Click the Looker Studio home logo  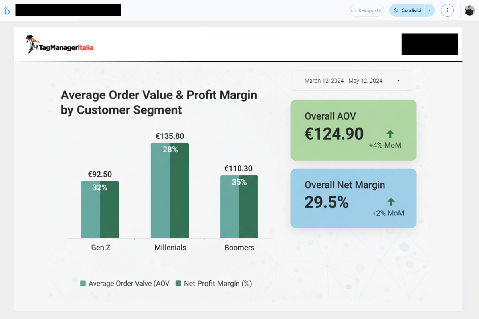tap(7, 10)
